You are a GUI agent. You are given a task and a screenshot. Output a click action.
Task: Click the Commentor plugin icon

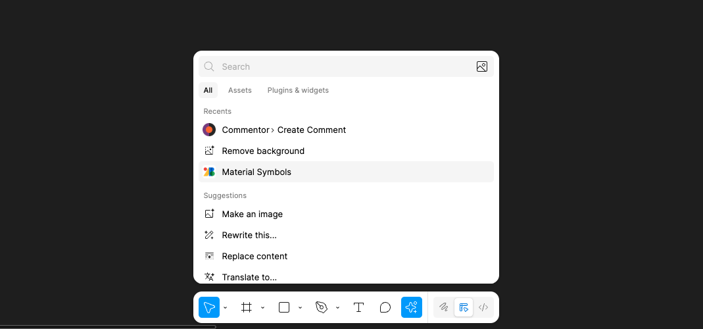click(209, 130)
